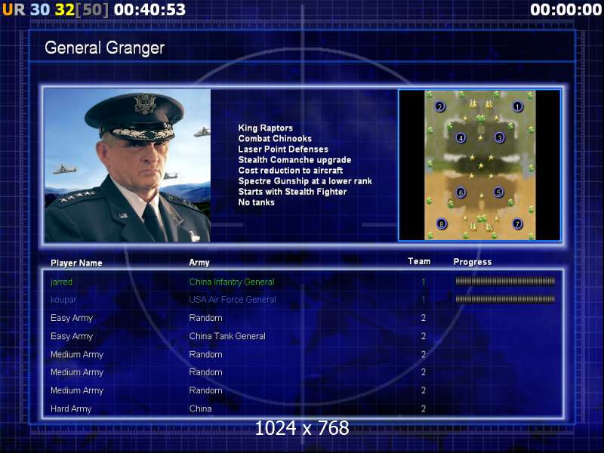
Task: Click the China Tank General army entry
Action: point(227,336)
